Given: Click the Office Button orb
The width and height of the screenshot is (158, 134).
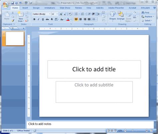Looking at the screenshot, I should (6, 5).
